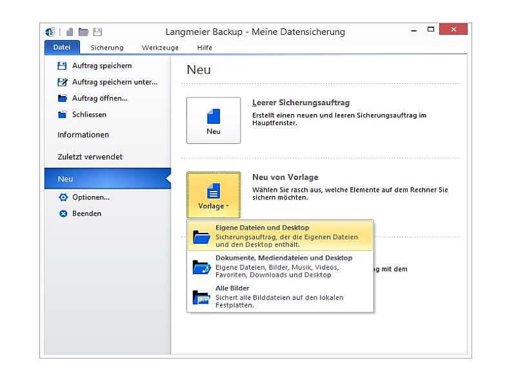Viewport: 516px width, 387px height.
Task: Choose Beenden to exit
Action: point(86,213)
